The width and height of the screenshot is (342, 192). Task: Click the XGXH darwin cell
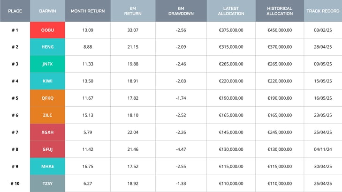[x=47, y=132]
